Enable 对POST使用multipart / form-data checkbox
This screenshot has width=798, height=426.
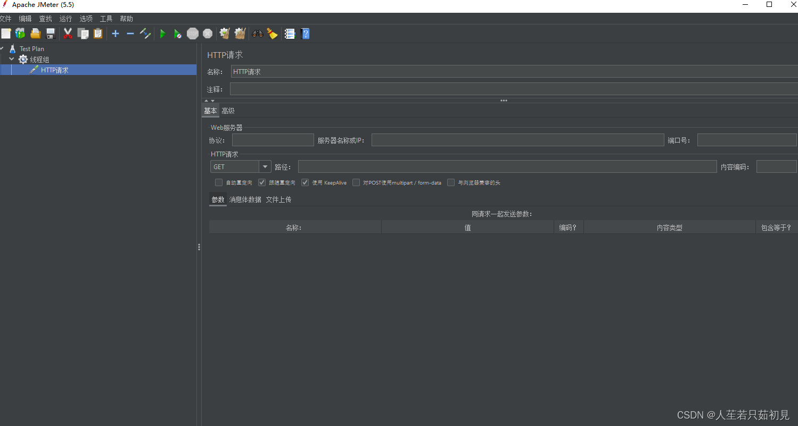(x=356, y=182)
